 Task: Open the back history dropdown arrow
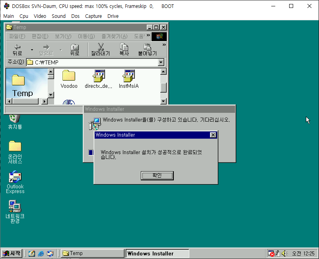(32, 50)
